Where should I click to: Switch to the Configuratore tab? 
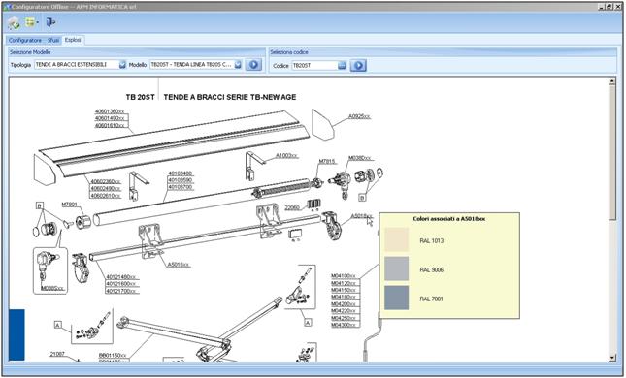tap(25, 41)
